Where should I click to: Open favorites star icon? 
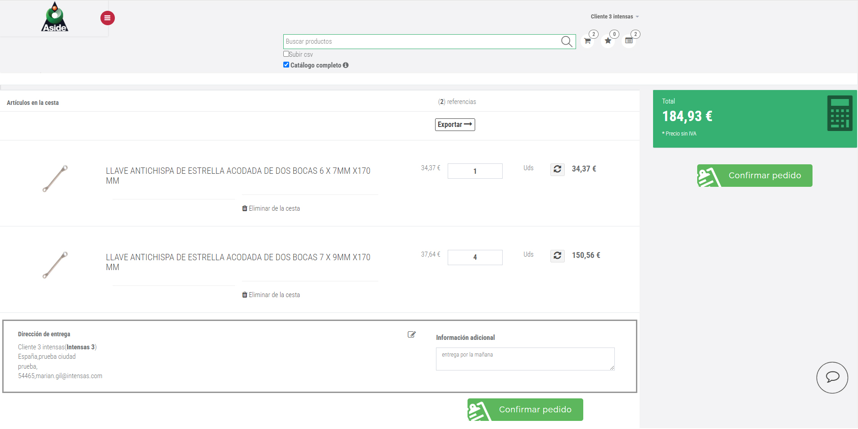click(x=608, y=41)
